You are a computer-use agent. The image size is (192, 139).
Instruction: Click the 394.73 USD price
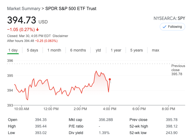coord(22,20)
